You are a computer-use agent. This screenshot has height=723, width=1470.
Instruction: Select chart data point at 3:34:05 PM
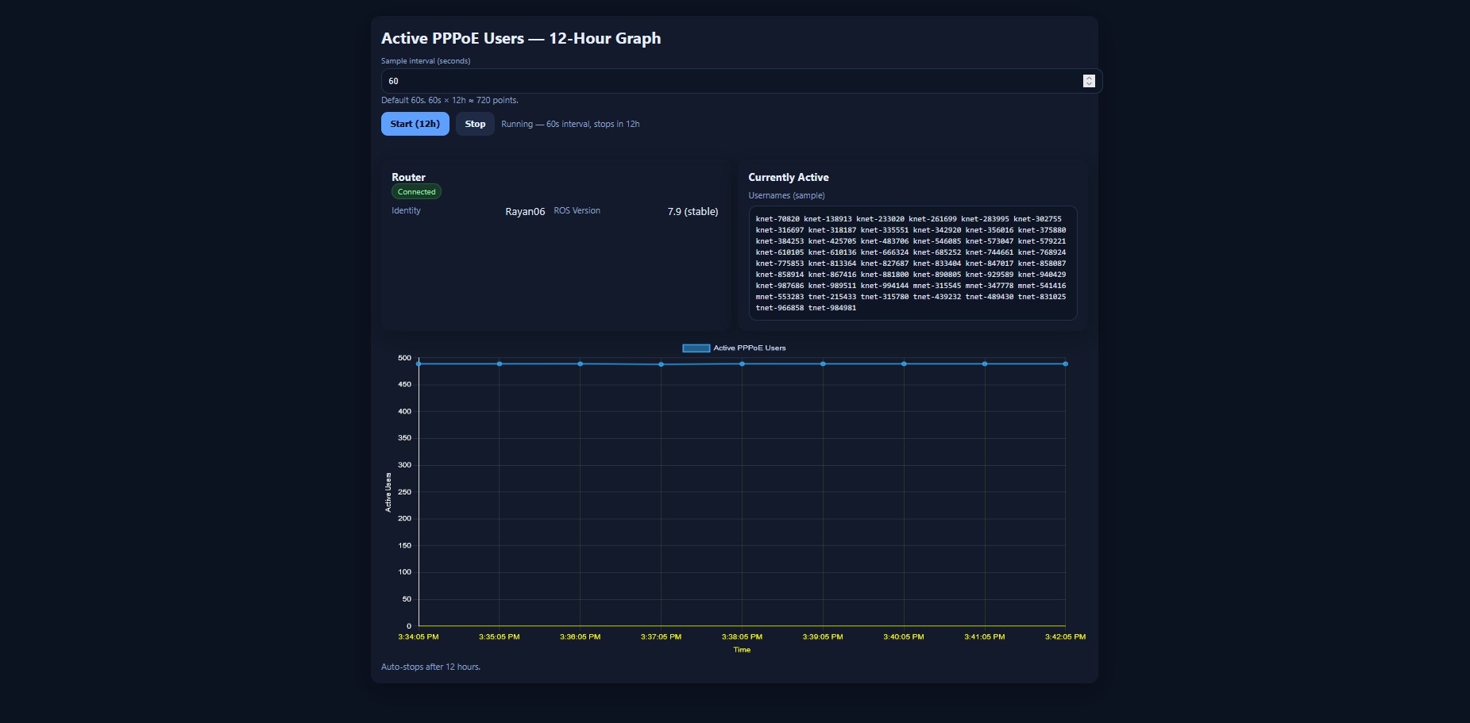tap(419, 364)
